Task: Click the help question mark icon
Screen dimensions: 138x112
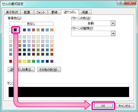Action: (120, 3)
